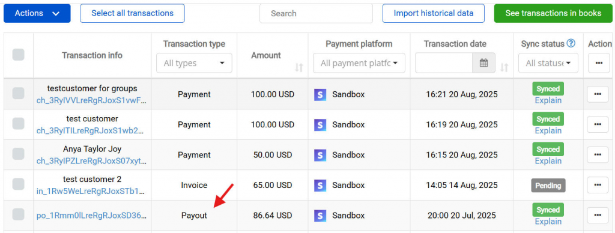Open the All payment platforms dropdown

(359, 63)
